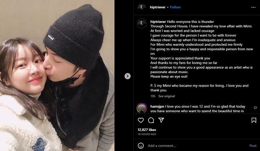This screenshot has height=151, width=260.
Task: Click the "10 hours ago" timestamp
Action: pyautogui.click(x=147, y=134)
